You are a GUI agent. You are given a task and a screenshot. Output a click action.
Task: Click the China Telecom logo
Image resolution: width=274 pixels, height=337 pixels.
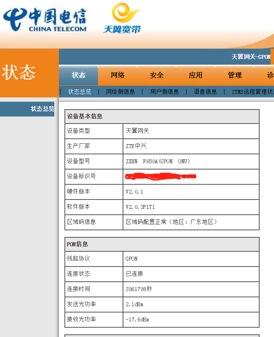tap(45, 20)
